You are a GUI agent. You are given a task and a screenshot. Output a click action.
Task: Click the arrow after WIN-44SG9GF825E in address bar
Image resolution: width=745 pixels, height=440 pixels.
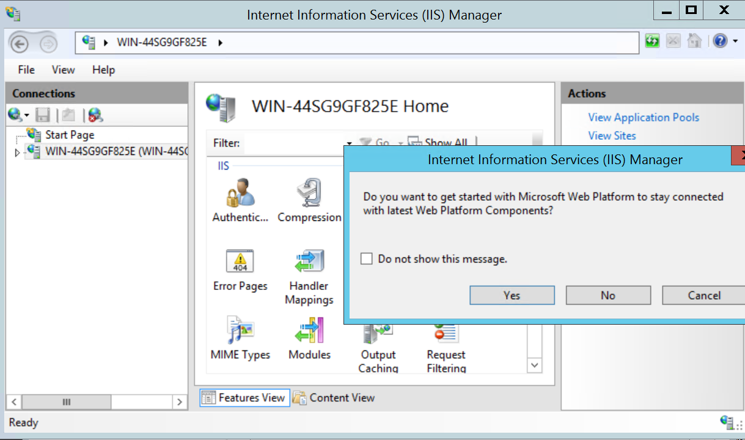coord(220,43)
